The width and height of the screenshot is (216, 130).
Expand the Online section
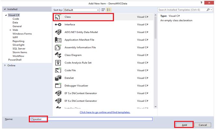(x=5, y=65)
